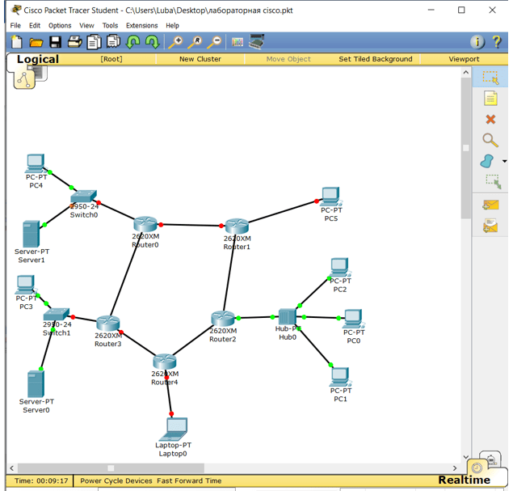Select the Router0 device
This screenshot has height=491, width=513.
tap(145, 224)
